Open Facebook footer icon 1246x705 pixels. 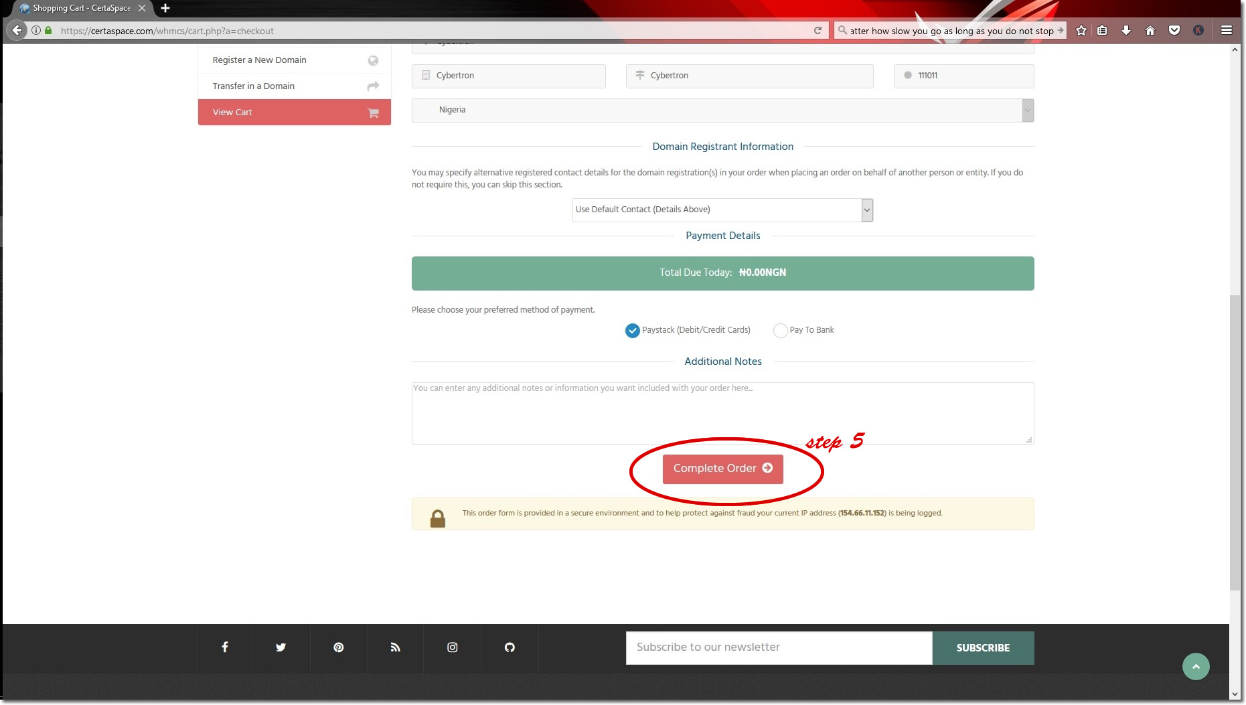(225, 647)
